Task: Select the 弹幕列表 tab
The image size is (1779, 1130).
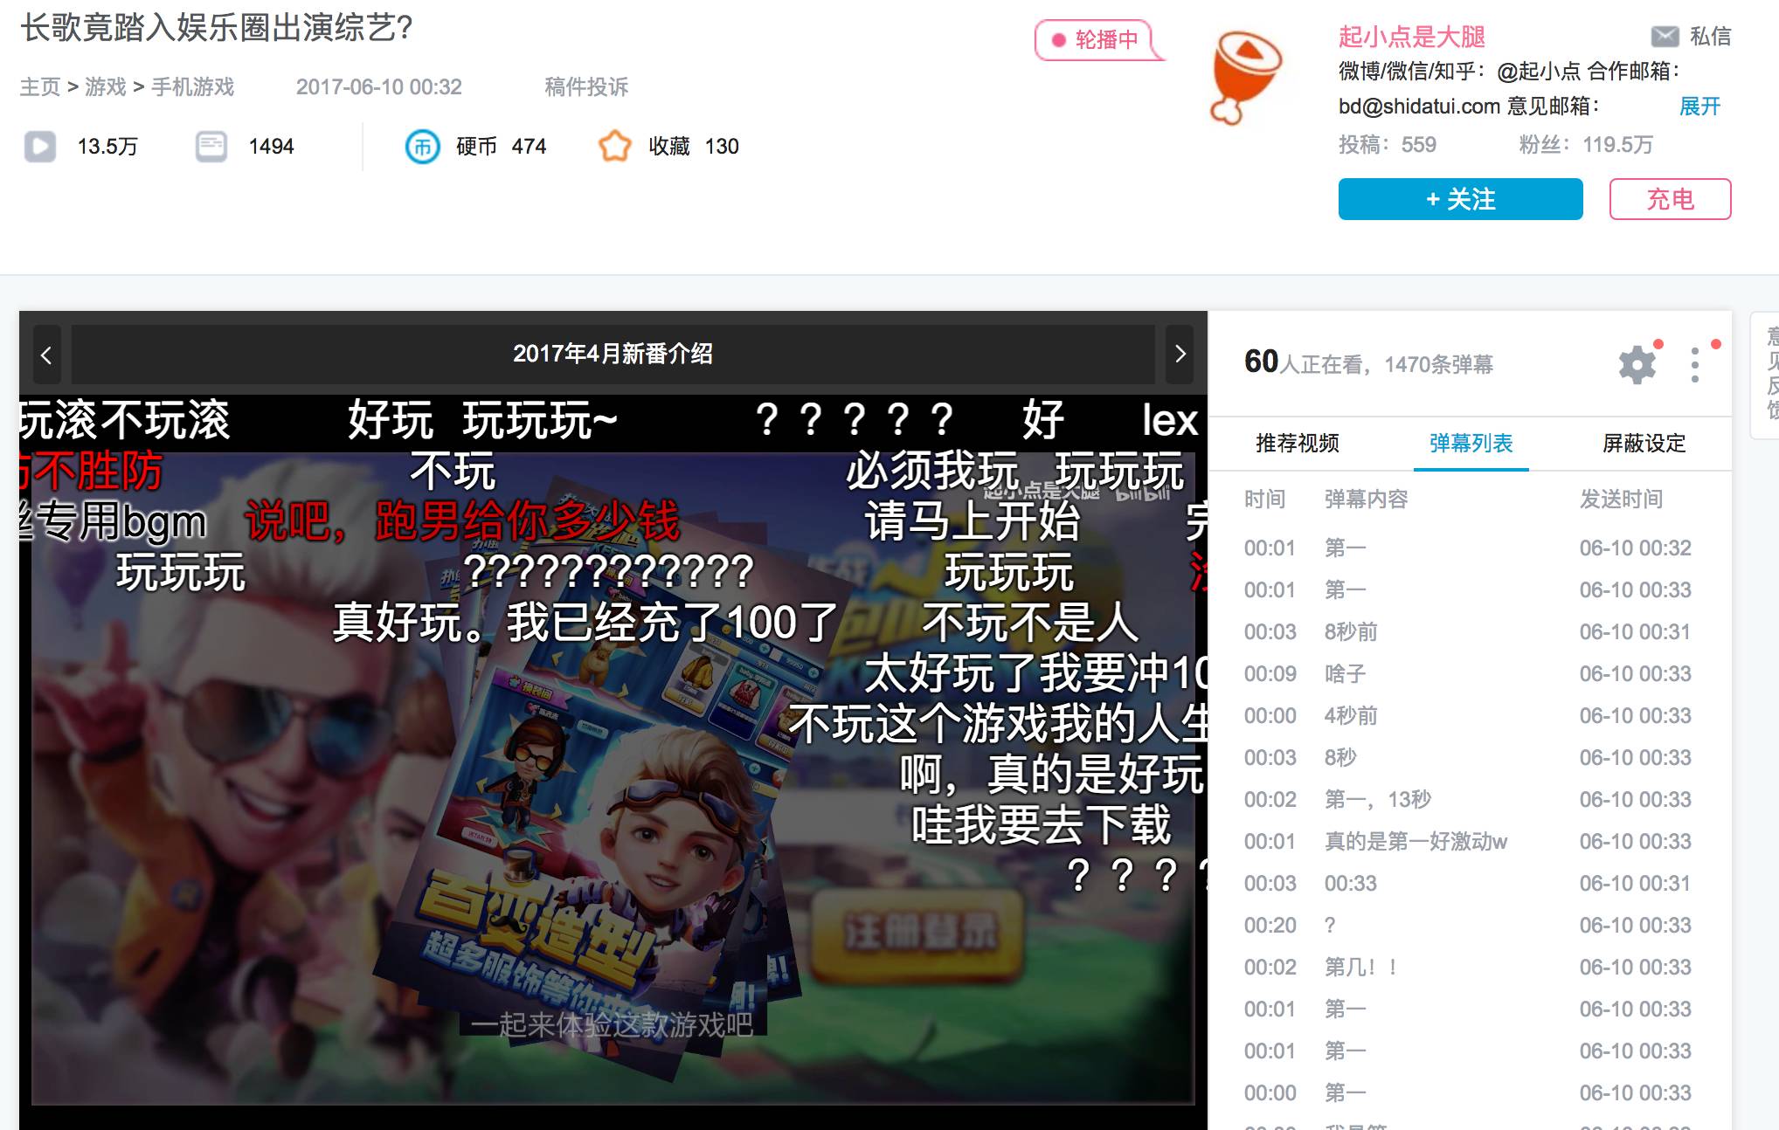Action: [x=1471, y=444]
